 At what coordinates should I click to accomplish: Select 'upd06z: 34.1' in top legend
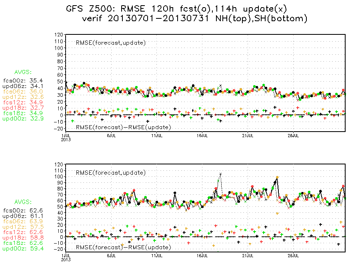[x=23, y=86]
